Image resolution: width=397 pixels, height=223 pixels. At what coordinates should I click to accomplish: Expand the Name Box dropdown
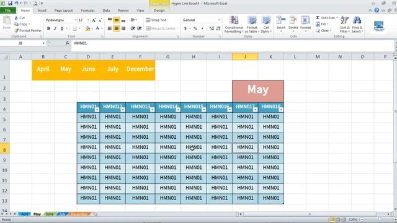click(x=43, y=43)
